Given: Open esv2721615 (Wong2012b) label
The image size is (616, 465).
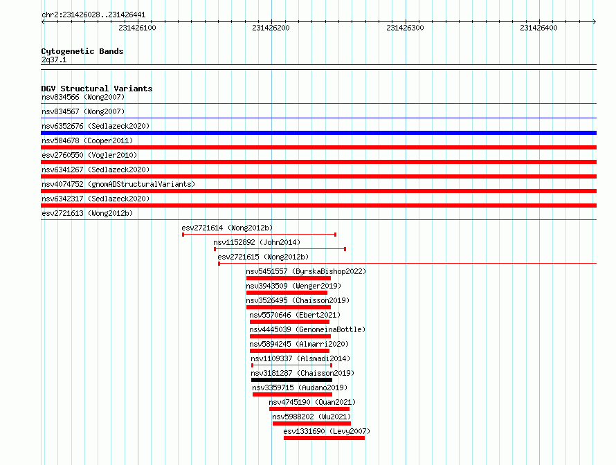Looking at the screenshot, I should click(x=263, y=257).
